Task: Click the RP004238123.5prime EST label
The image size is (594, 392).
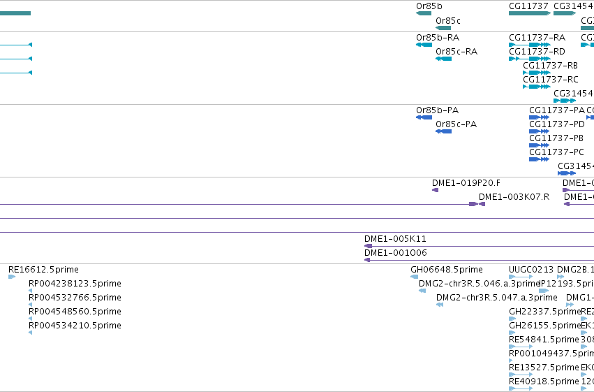Action: [75, 284]
